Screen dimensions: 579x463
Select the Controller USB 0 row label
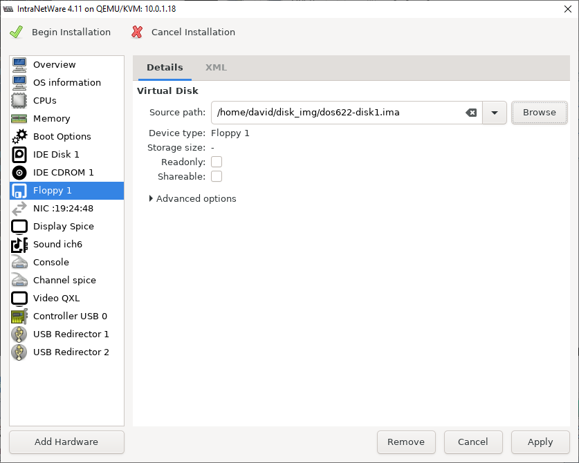70,316
